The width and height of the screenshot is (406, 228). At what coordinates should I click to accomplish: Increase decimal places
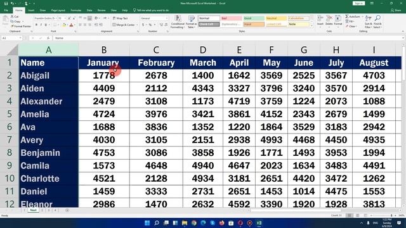tap(161, 25)
